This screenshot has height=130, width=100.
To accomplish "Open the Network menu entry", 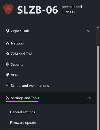I will (x=48, y=43).
